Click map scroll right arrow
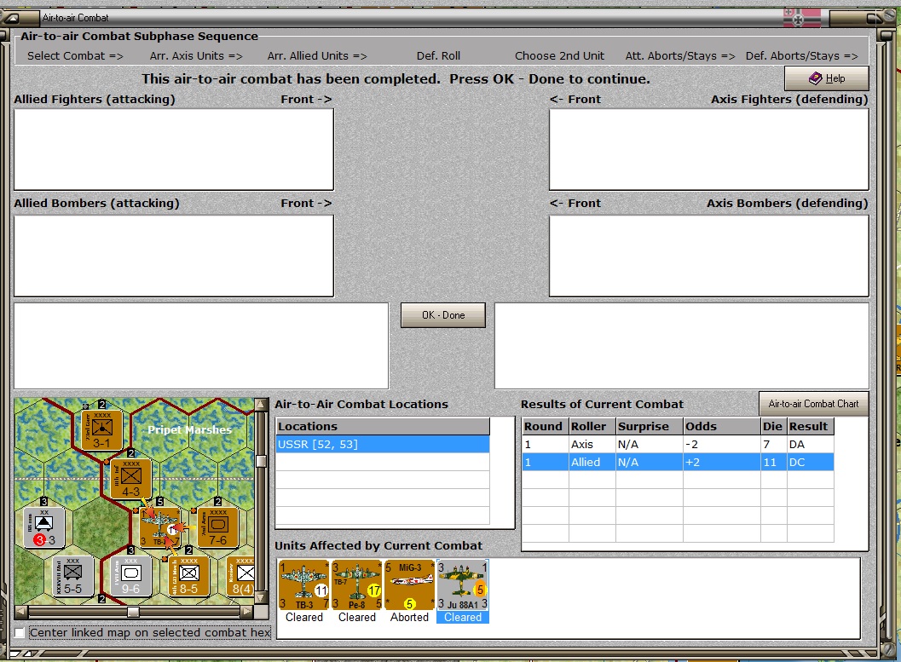 pyautogui.click(x=247, y=612)
